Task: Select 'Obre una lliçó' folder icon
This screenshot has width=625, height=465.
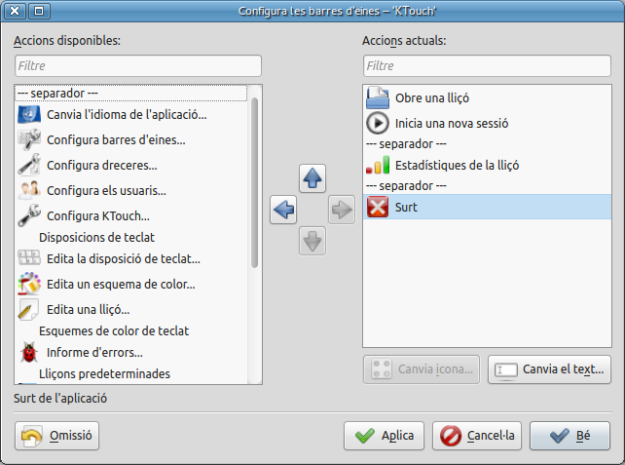Action: (377, 98)
